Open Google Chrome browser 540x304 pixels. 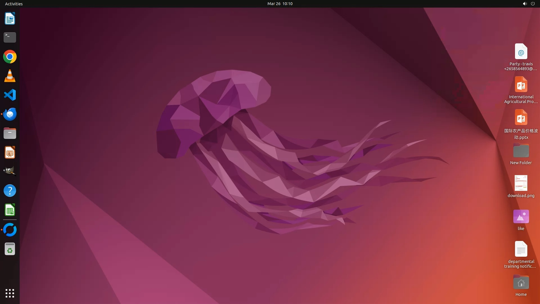click(x=10, y=57)
